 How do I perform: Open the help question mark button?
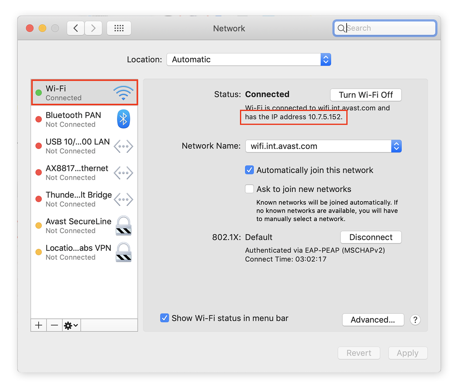click(415, 320)
